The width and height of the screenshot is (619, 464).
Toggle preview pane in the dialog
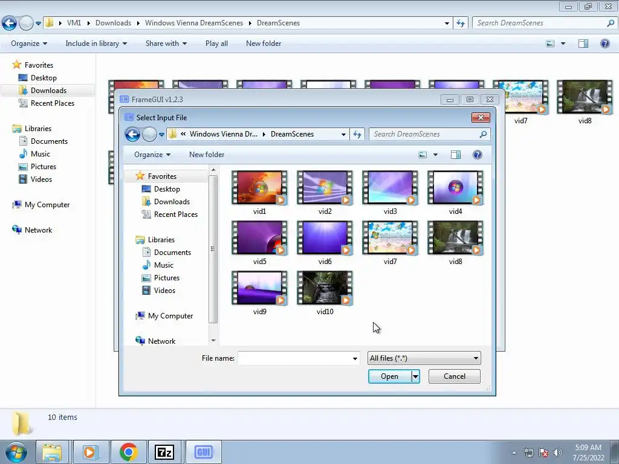[456, 155]
